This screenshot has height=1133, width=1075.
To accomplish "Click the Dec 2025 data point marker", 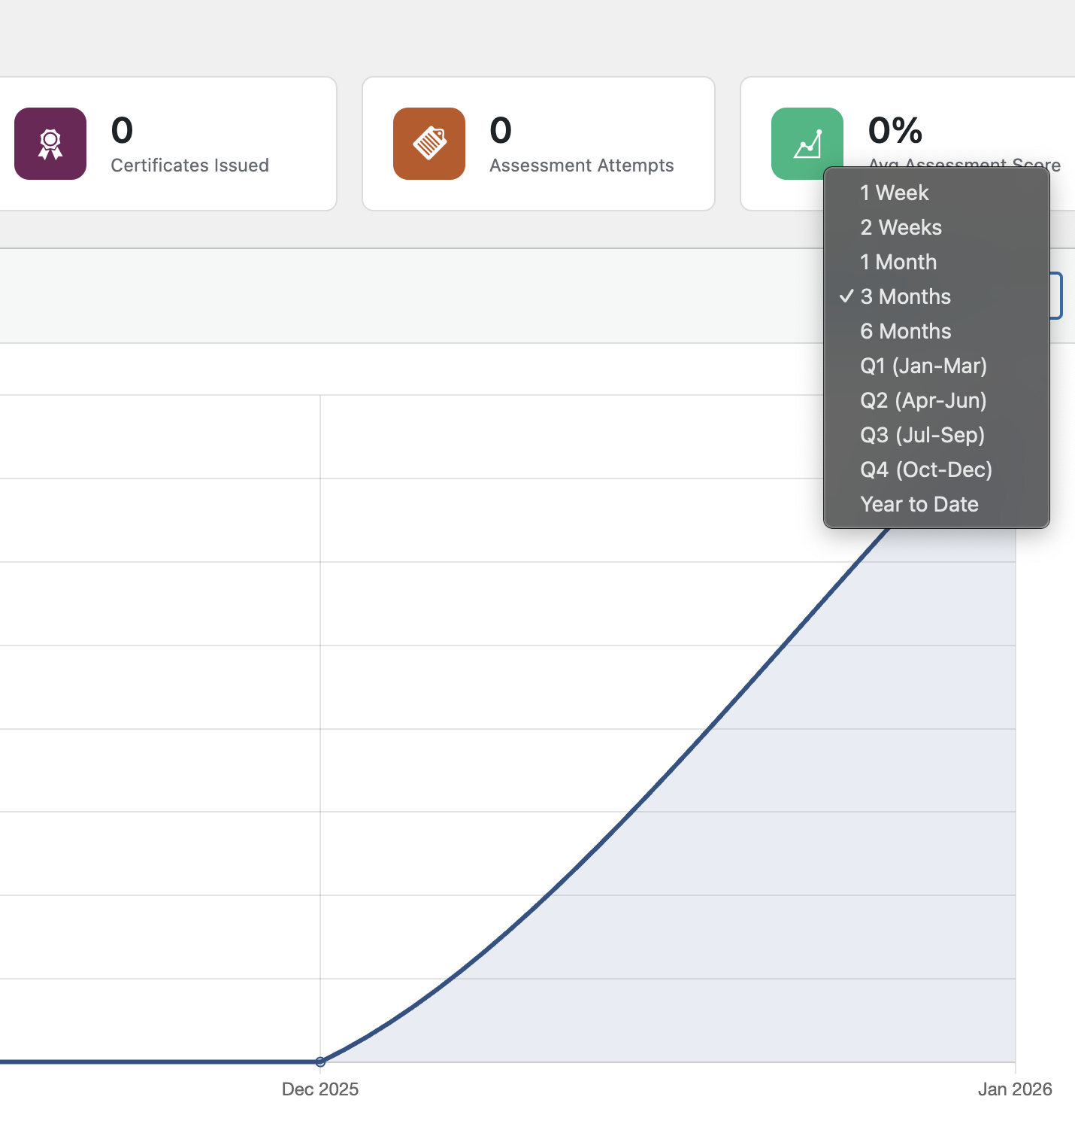I will pos(320,1062).
